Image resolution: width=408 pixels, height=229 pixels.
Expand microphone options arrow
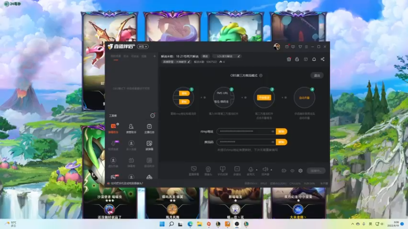257,170
